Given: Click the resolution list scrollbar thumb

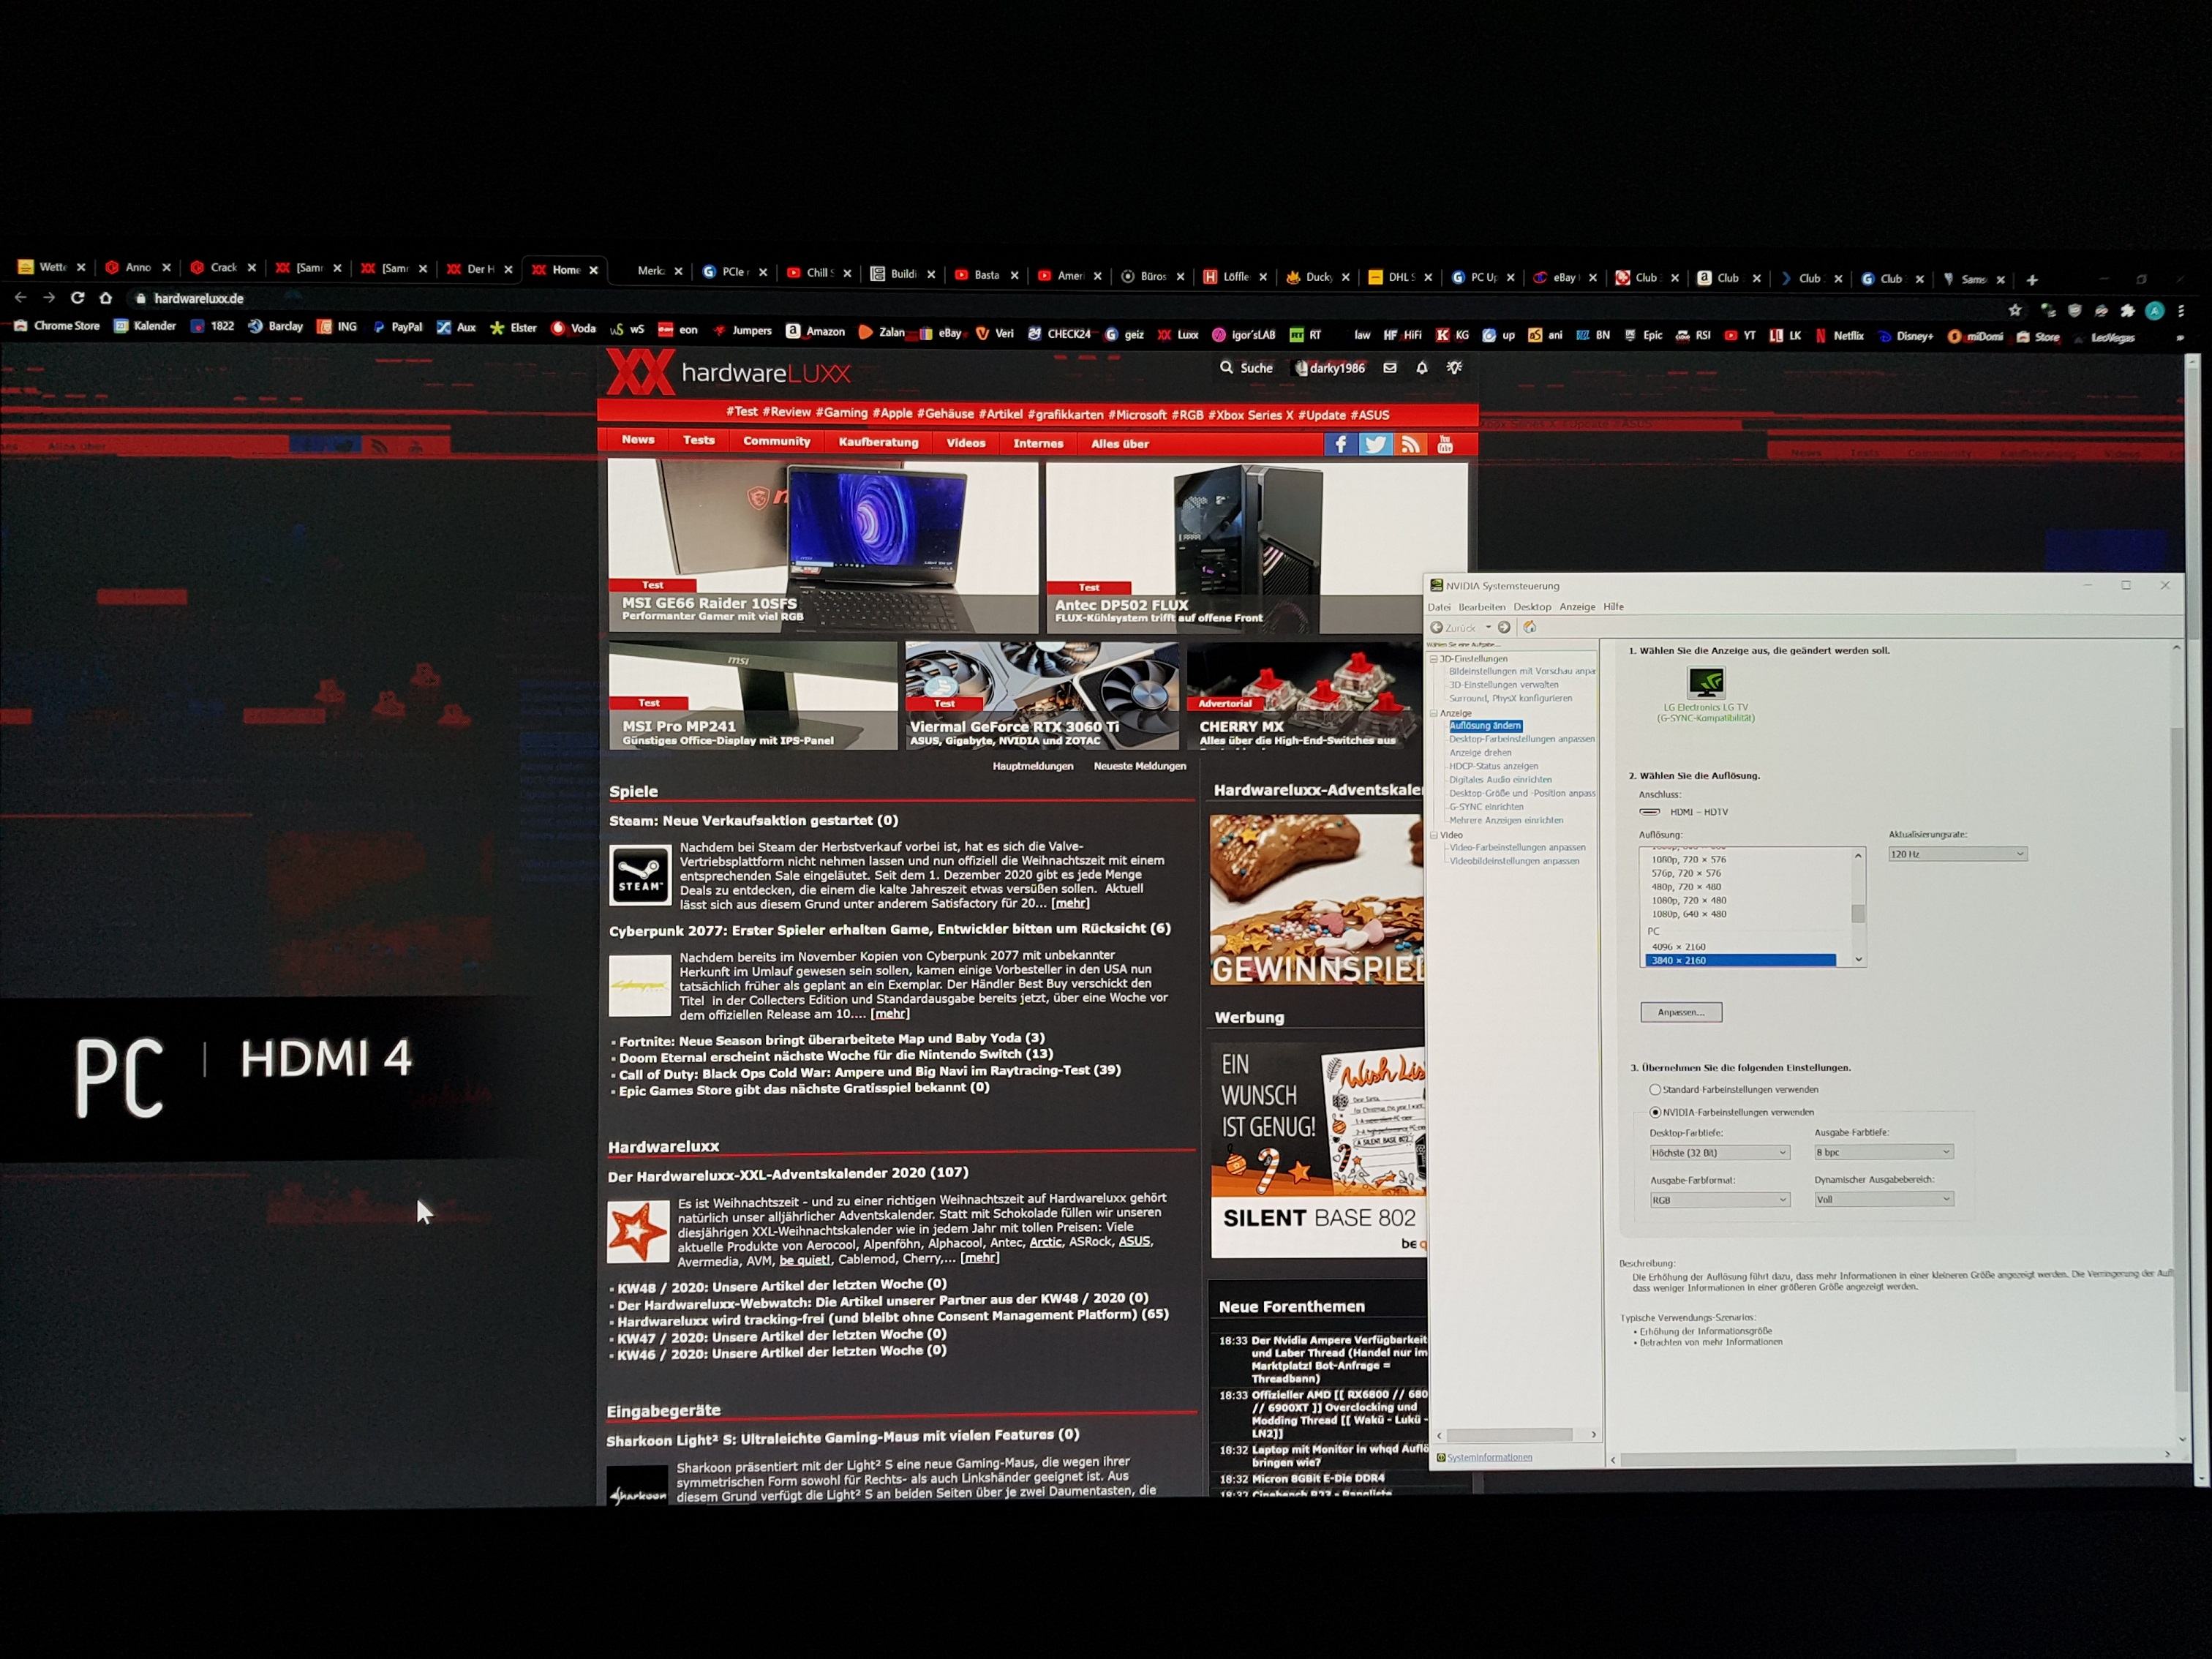Looking at the screenshot, I should click(x=1858, y=914).
